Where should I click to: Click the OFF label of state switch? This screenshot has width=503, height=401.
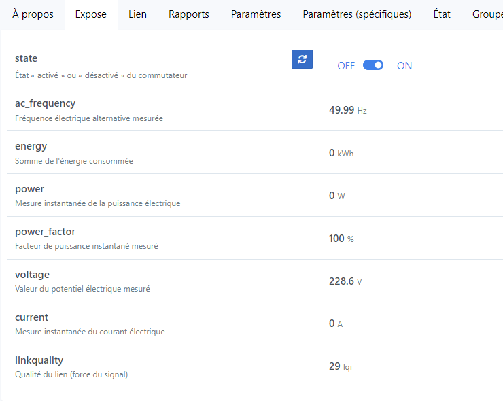(x=346, y=66)
